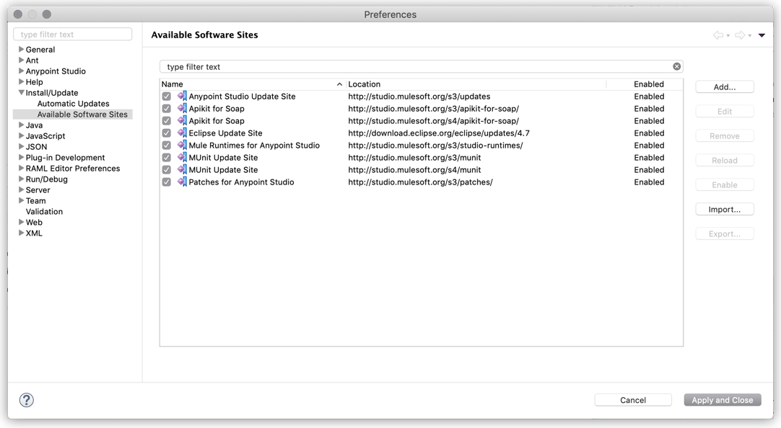This screenshot has height=428, width=781.
Task: Sort sites by the Name column header
Action: (172, 84)
